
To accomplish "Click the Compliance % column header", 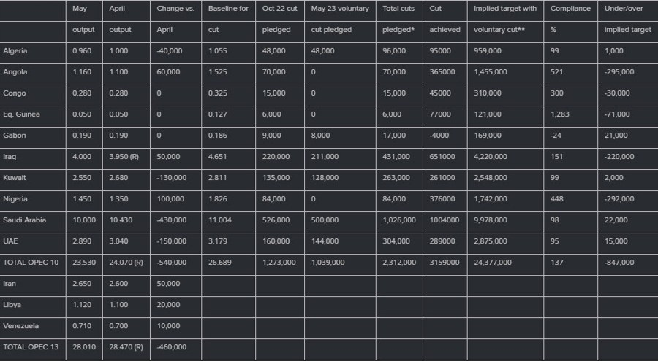I will 570,9.
